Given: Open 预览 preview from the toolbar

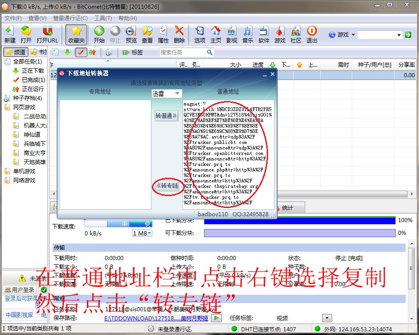Looking at the screenshot, I should [131, 35].
